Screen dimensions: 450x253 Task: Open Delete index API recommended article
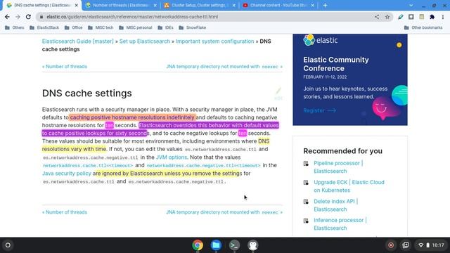(x=335, y=205)
